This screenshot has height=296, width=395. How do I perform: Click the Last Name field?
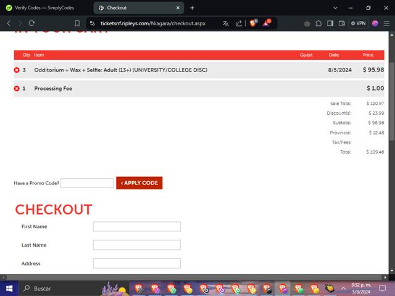[137, 245]
